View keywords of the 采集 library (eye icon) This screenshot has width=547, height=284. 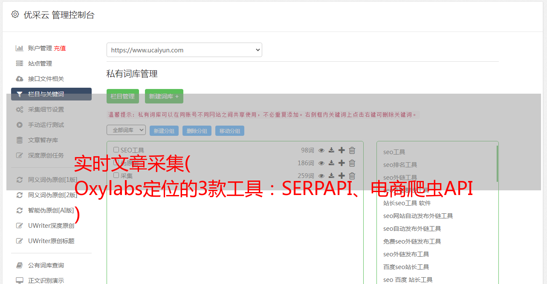pos(321,175)
